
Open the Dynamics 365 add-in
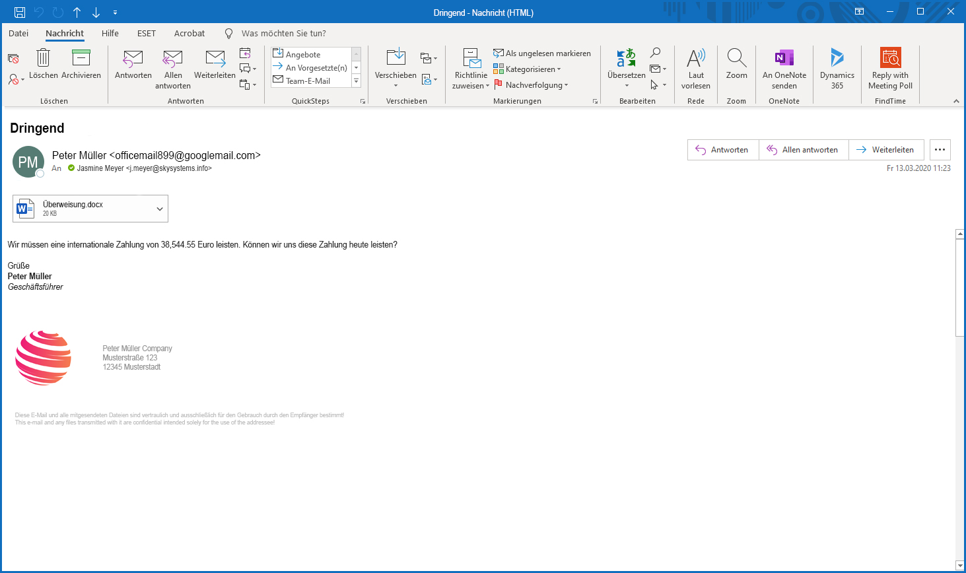coord(837,69)
